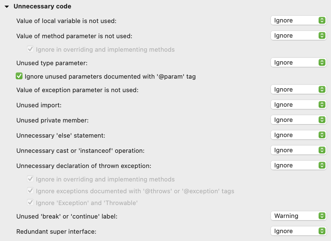Image resolution: width=331 pixels, height=241 pixels.
Task: Click the 'Redundant super interface:' label
Action: click(x=56, y=231)
